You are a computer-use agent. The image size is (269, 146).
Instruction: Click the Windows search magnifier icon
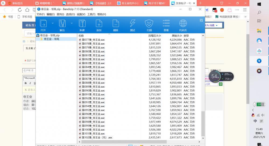coord(259,13)
